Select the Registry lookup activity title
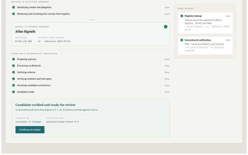 193,16
